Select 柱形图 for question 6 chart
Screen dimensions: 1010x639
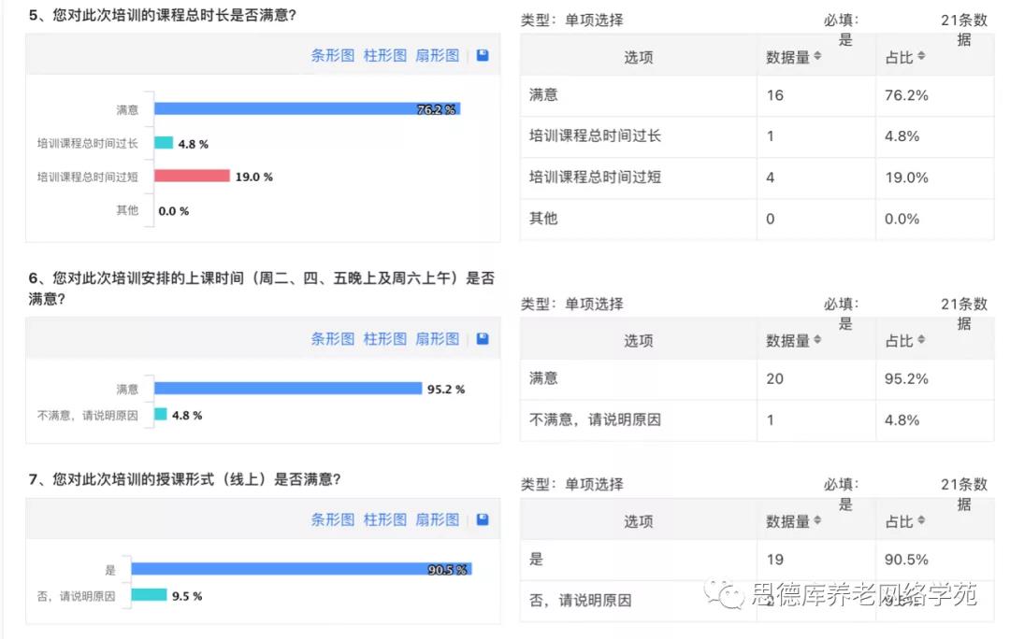385,338
